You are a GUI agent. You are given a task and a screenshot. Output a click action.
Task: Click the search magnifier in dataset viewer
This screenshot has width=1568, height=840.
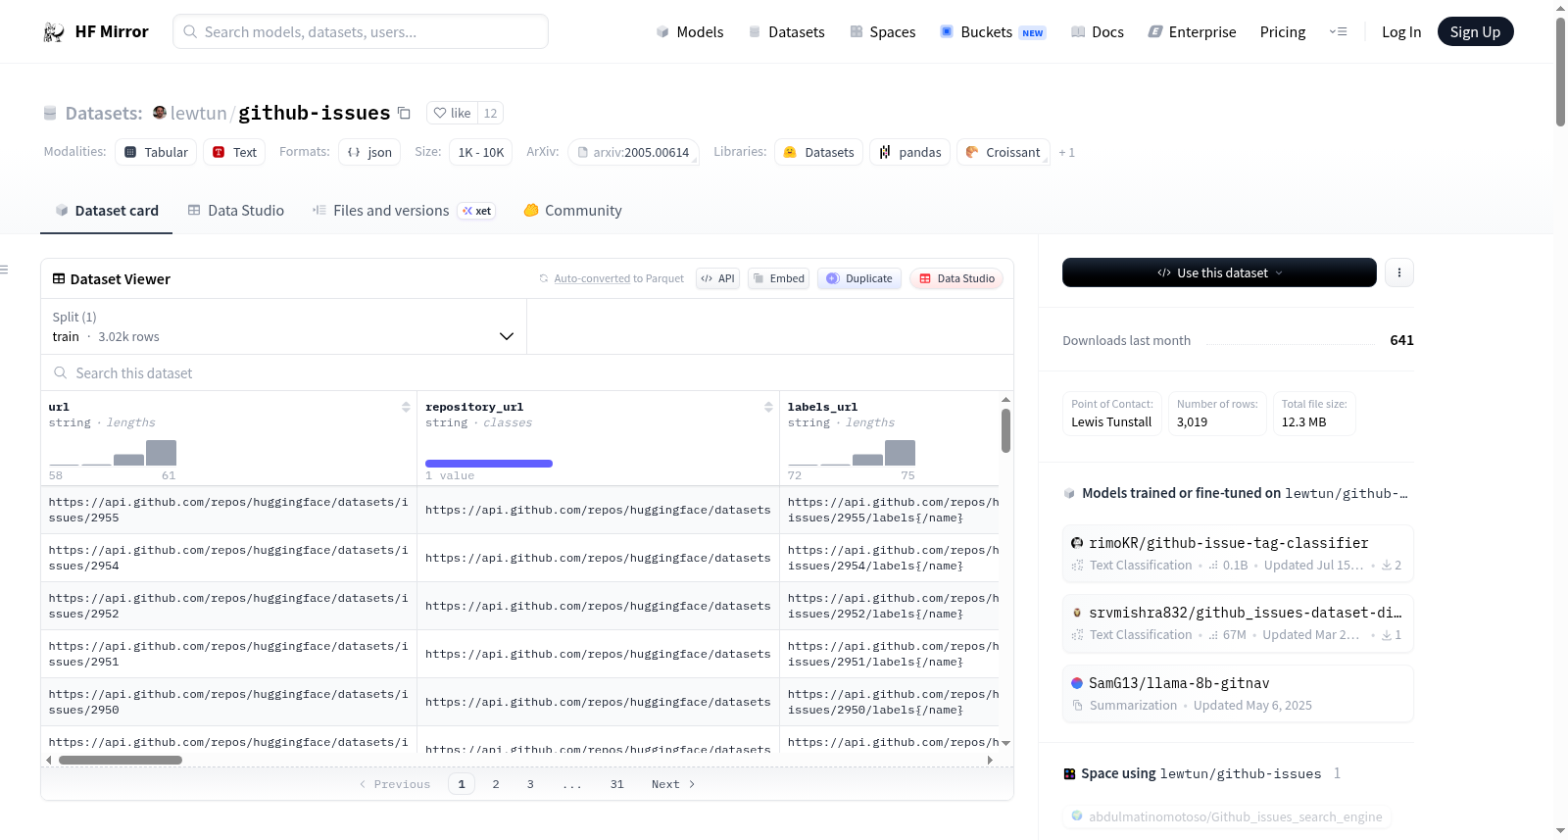click(61, 372)
